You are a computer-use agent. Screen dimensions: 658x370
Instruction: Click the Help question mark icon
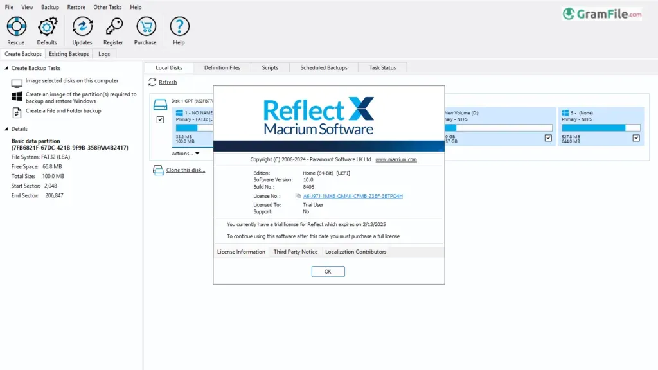coord(180,26)
